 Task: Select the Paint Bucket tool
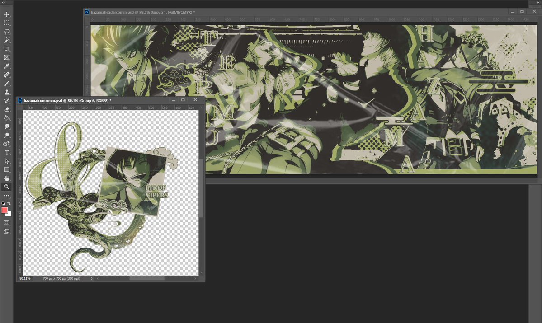click(7, 118)
